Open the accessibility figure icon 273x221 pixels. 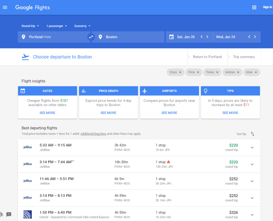tap(2, 215)
